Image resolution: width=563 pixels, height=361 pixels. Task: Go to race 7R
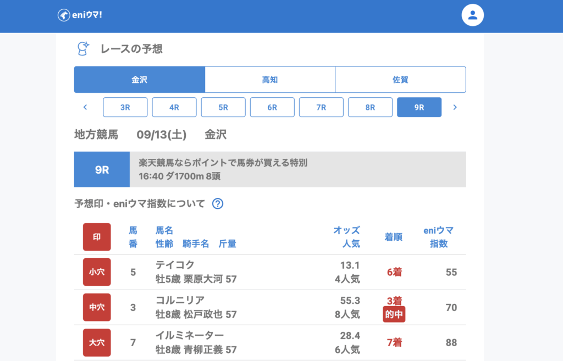[321, 107]
